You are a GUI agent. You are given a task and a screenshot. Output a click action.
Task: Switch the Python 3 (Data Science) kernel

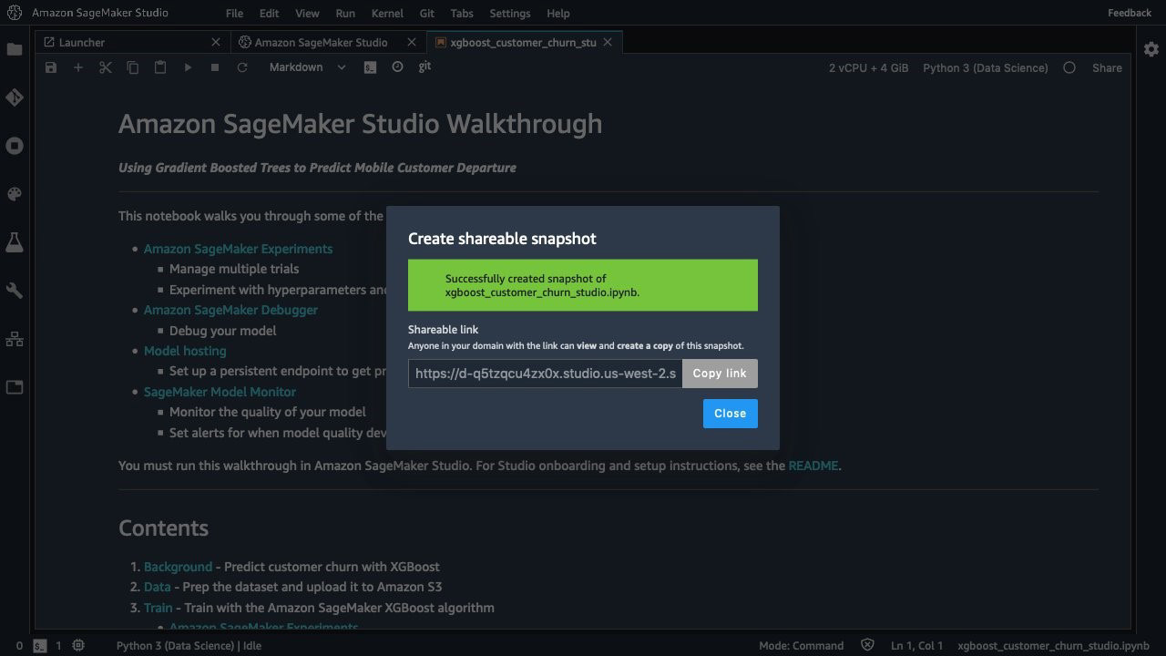click(985, 67)
